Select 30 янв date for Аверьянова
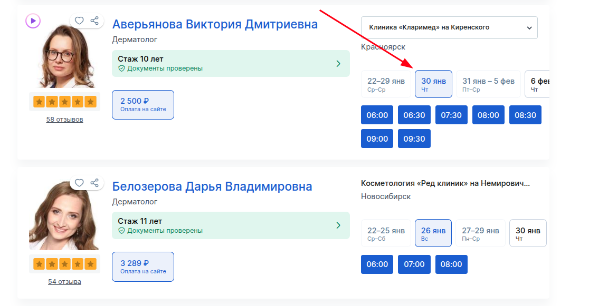 coord(433,84)
